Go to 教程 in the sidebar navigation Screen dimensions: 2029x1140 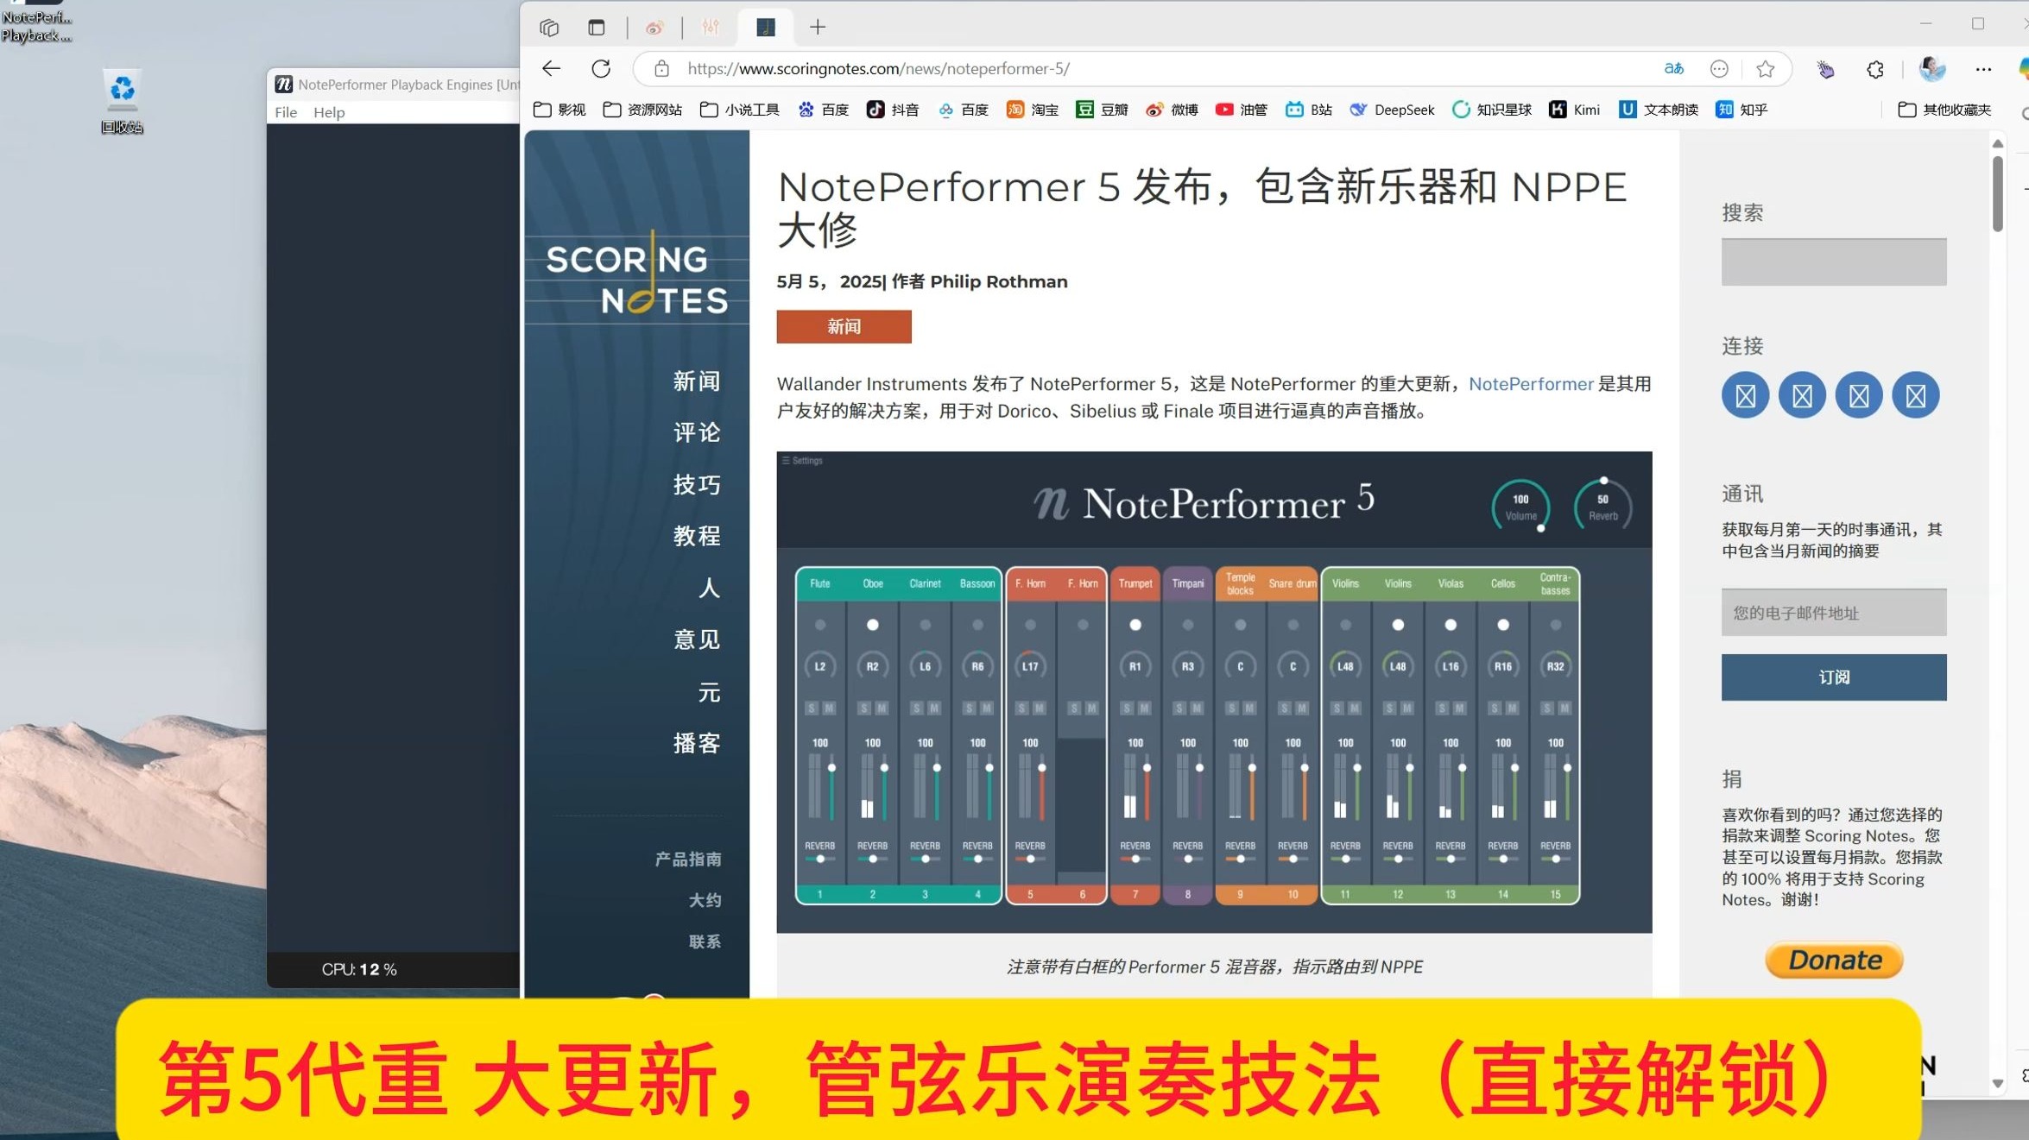pos(697,536)
